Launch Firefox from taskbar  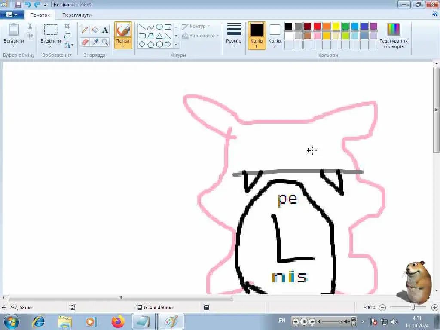click(x=118, y=321)
